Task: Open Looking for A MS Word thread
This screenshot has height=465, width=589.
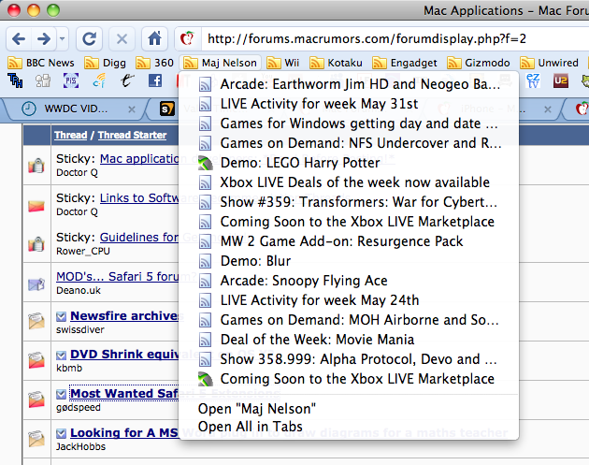Action: pos(124,433)
